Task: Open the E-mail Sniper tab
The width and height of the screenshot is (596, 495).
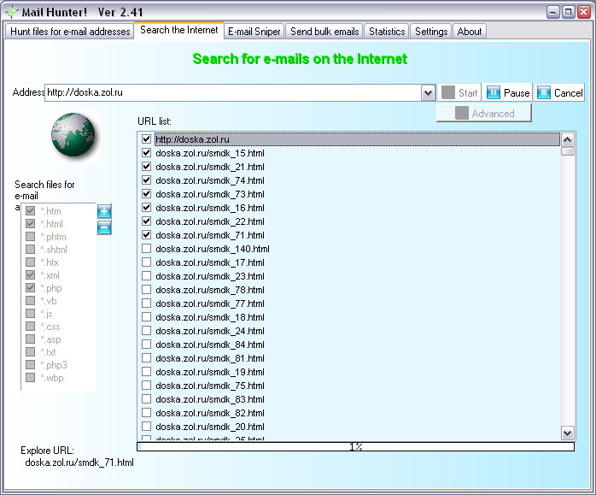Action: pos(254,31)
